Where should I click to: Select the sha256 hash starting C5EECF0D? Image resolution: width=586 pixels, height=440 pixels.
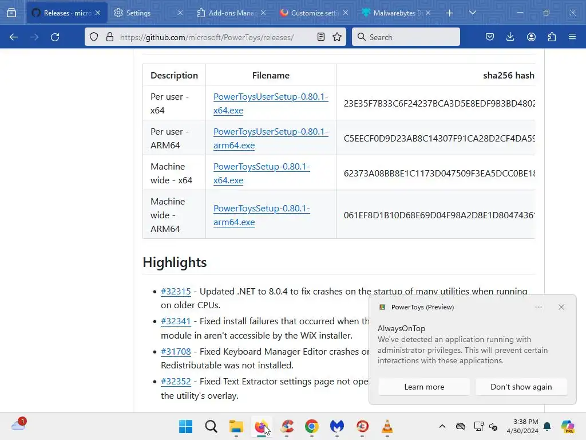click(439, 139)
